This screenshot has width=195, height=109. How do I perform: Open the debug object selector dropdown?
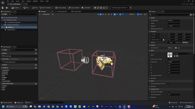coord(120,8)
